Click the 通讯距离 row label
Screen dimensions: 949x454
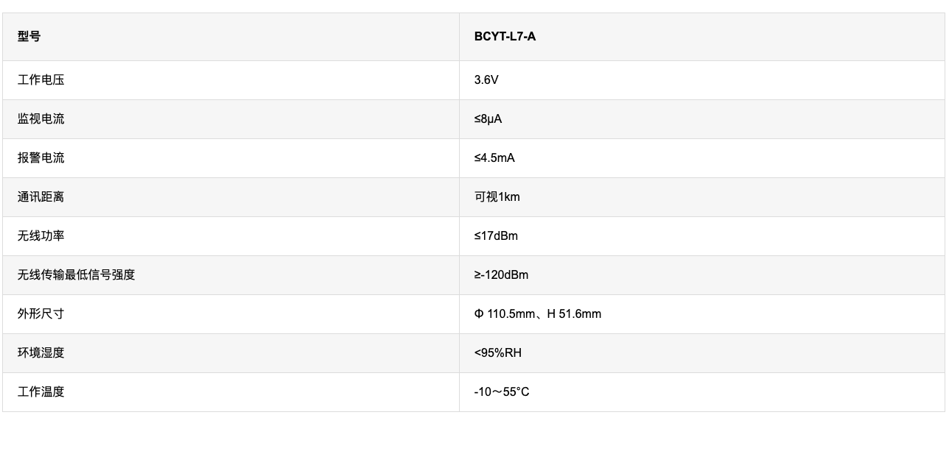click(x=41, y=196)
